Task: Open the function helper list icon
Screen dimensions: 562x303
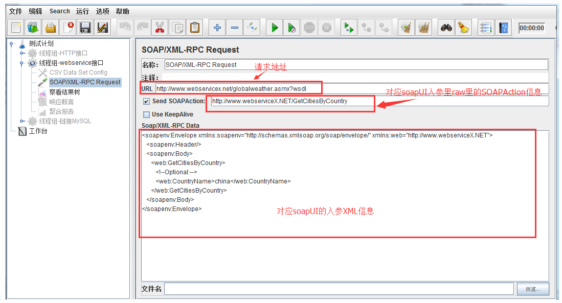Action: [x=486, y=28]
